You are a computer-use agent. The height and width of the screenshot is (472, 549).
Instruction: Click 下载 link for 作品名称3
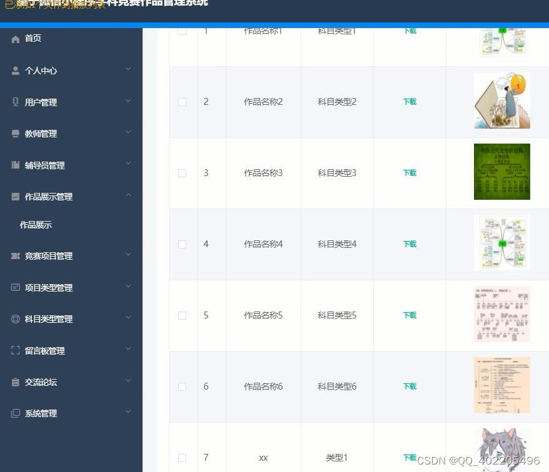click(410, 173)
